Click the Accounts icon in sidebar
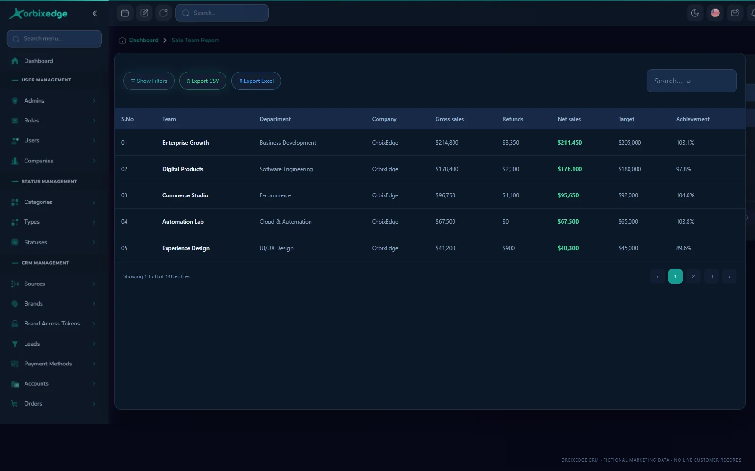Viewport: 755px width, 471px height. 15,384
